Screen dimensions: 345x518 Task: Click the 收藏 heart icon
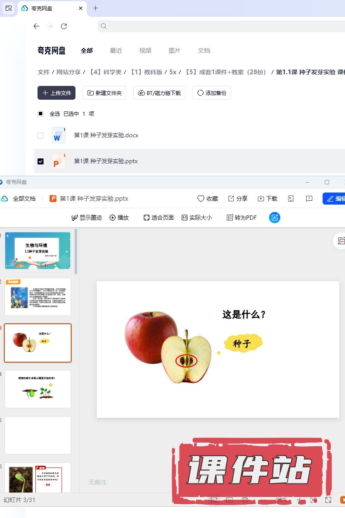click(201, 199)
